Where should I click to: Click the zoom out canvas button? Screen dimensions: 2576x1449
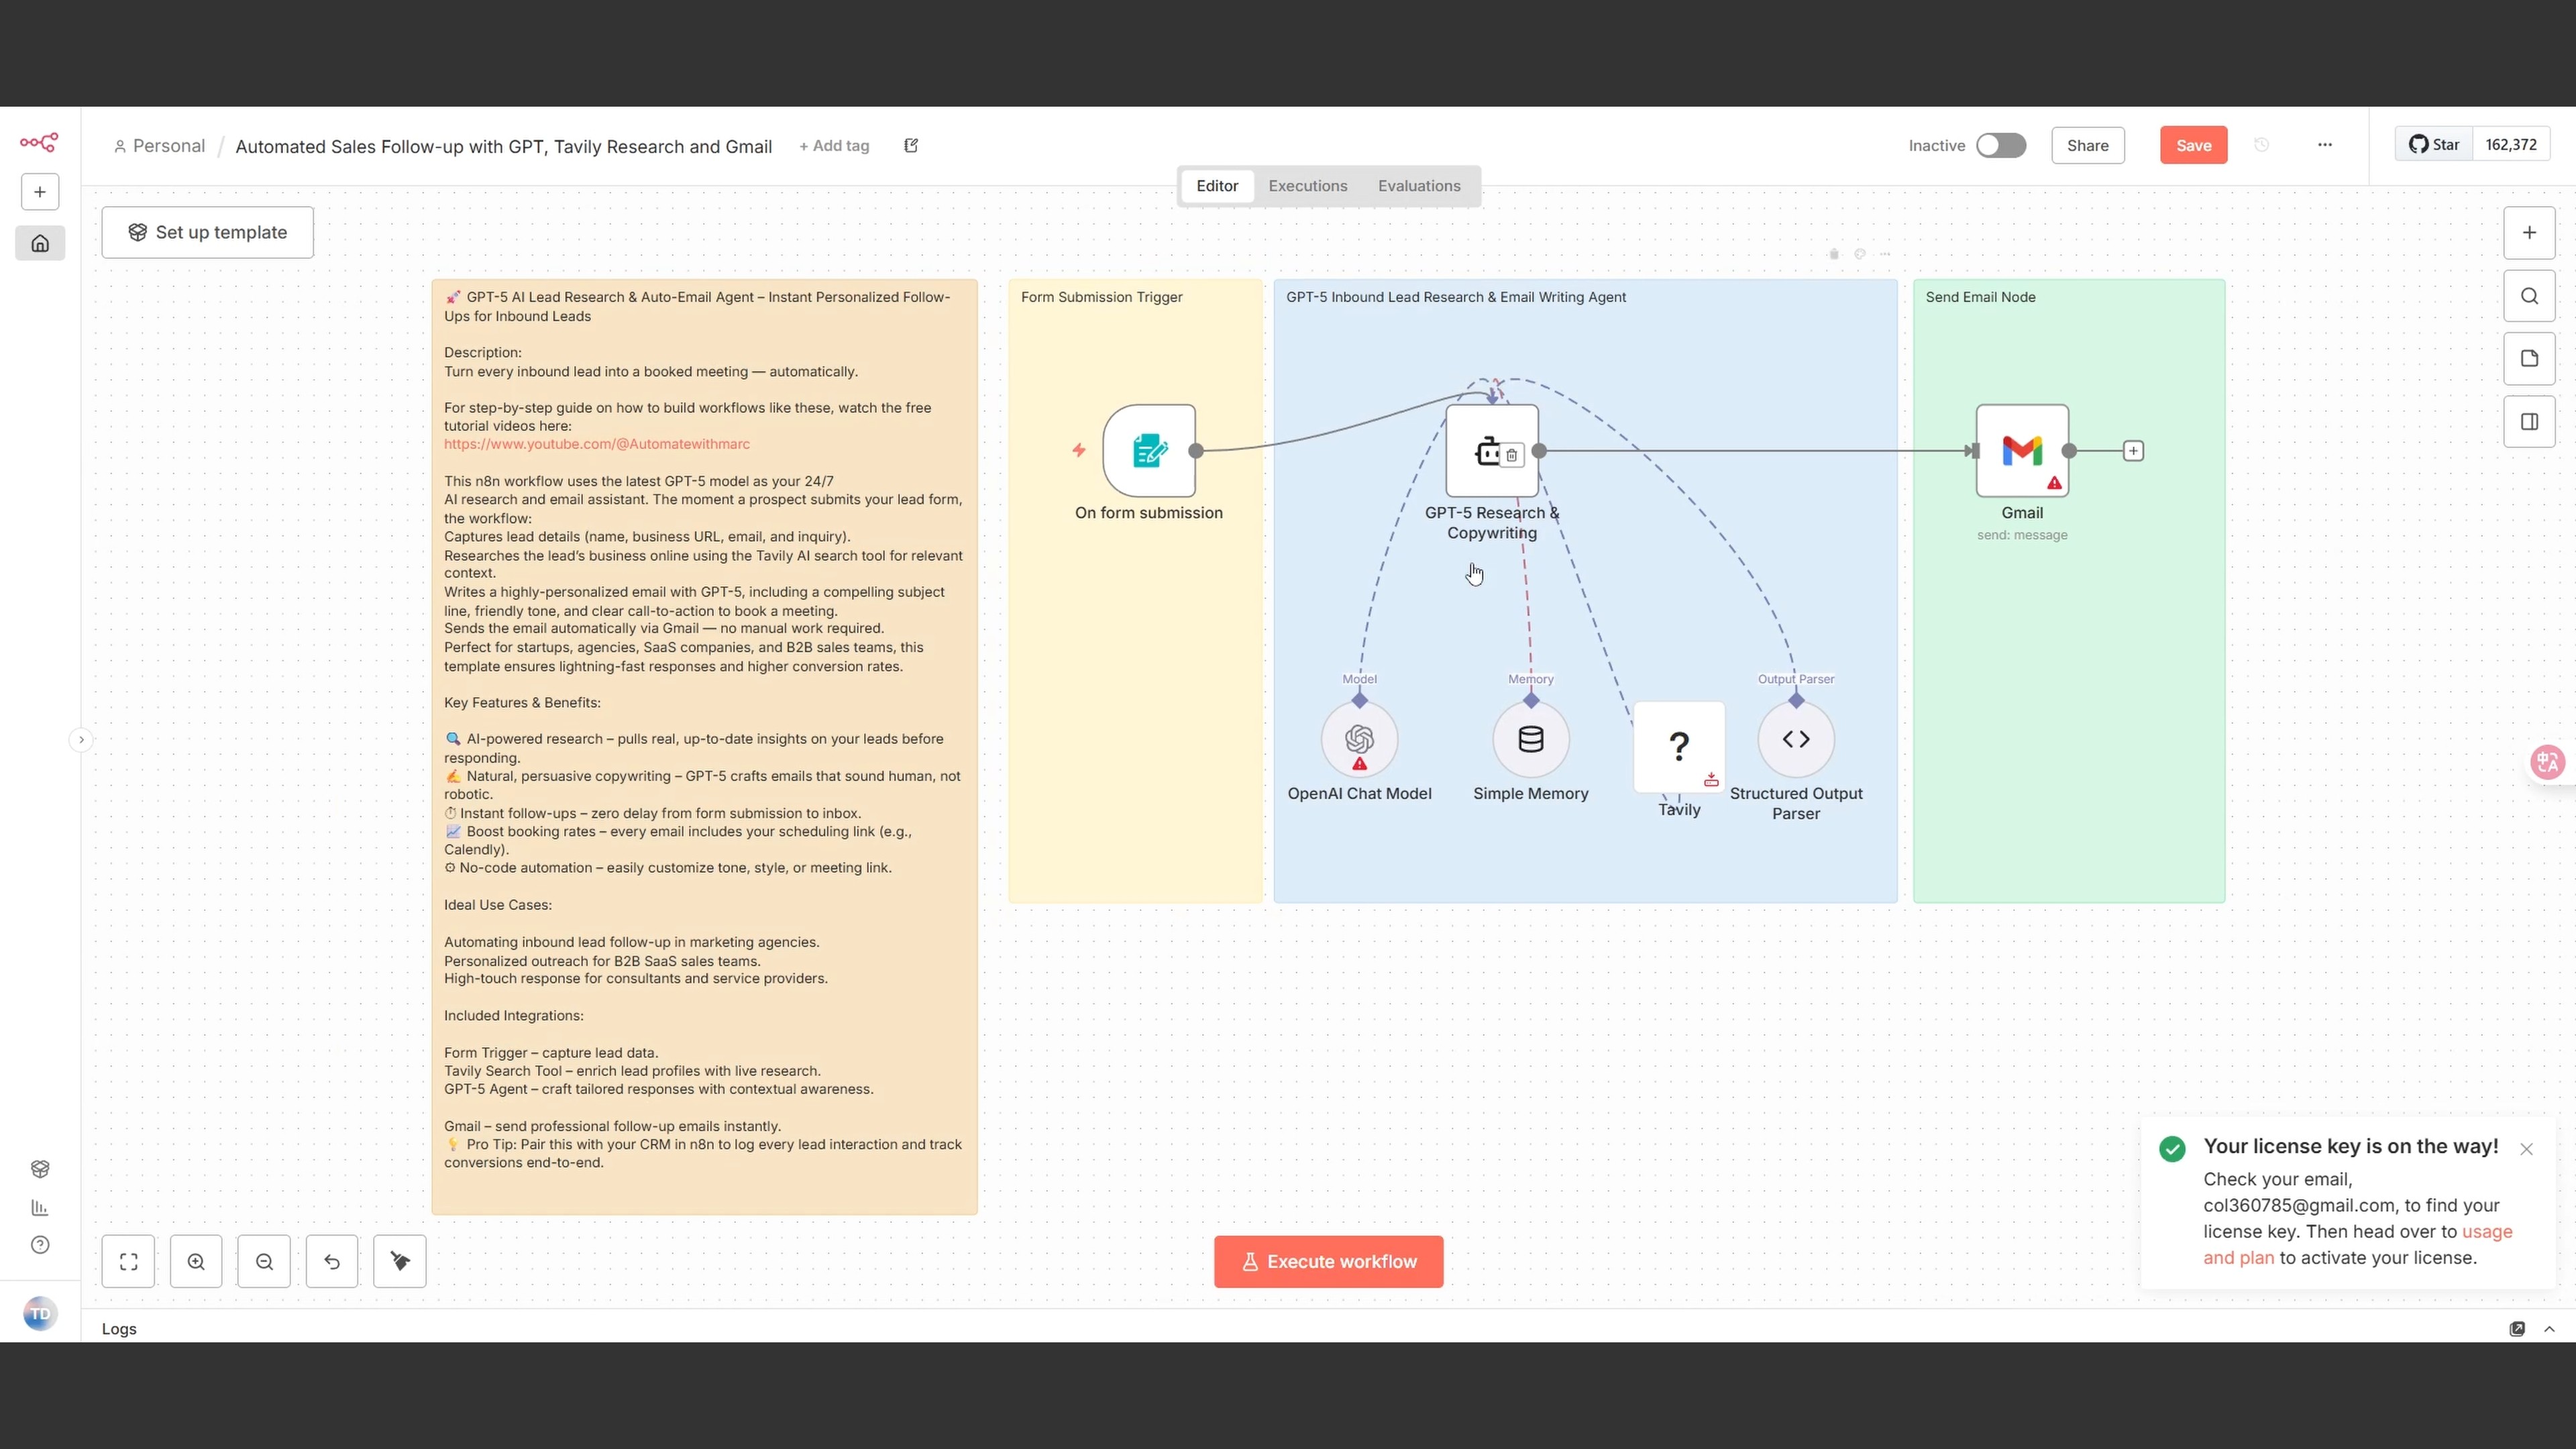click(x=264, y=1262)
